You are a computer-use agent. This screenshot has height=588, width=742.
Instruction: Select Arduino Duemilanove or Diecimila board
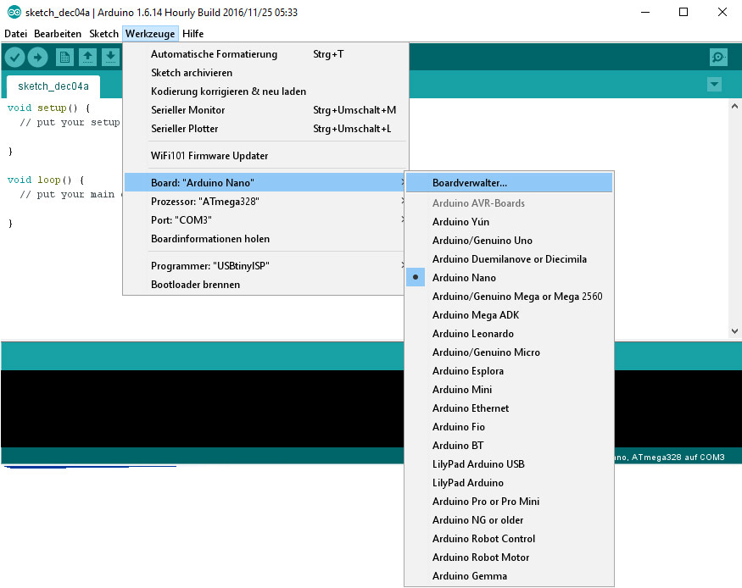tap(509, 259)
